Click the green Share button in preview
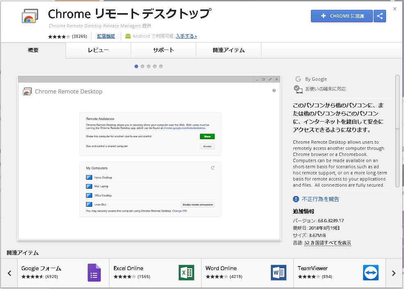 [207, 136]
